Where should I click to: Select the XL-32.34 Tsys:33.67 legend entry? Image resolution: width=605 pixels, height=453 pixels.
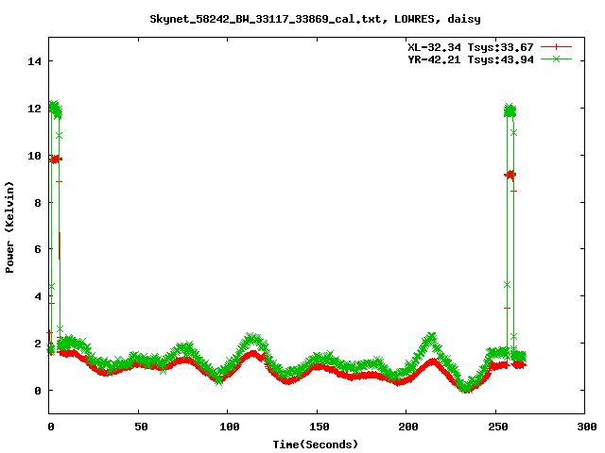click(471, 47)
